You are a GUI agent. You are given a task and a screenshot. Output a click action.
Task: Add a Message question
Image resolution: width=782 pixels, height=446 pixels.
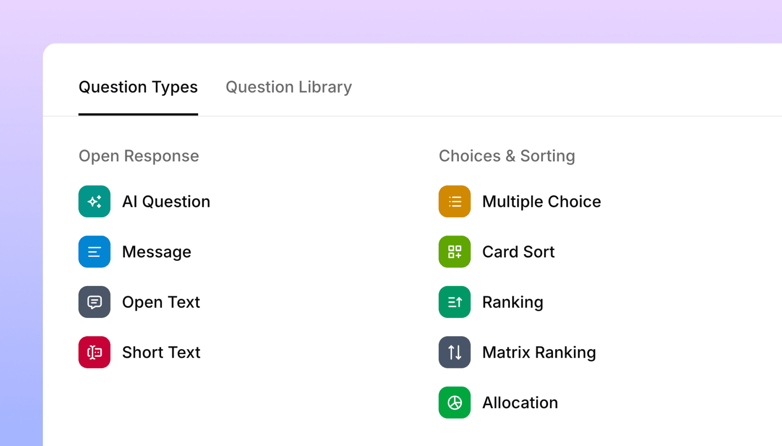pos(157,252)
